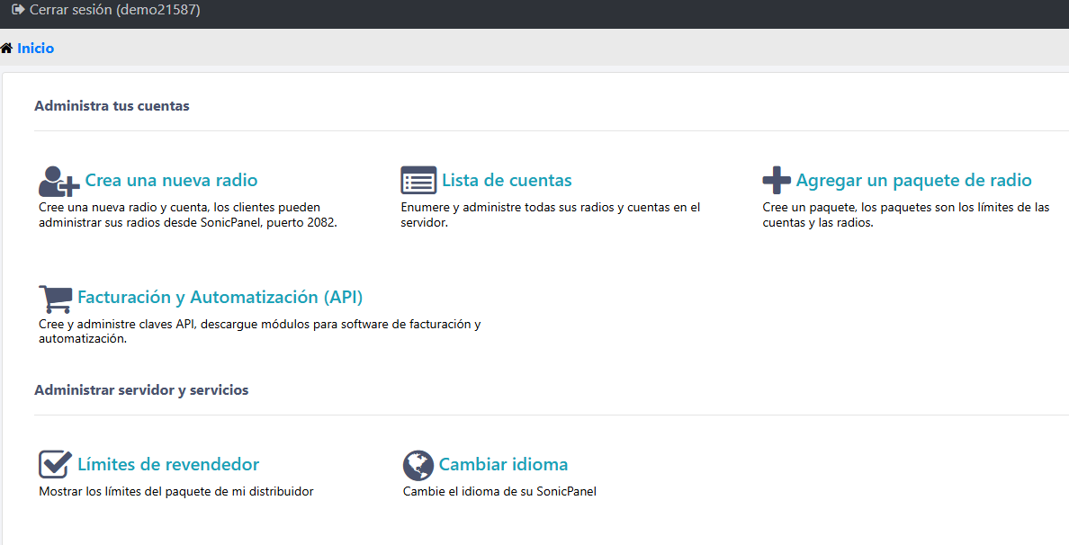
Task: Click the globe icon to change language
Action: click(x=417, y=464)
